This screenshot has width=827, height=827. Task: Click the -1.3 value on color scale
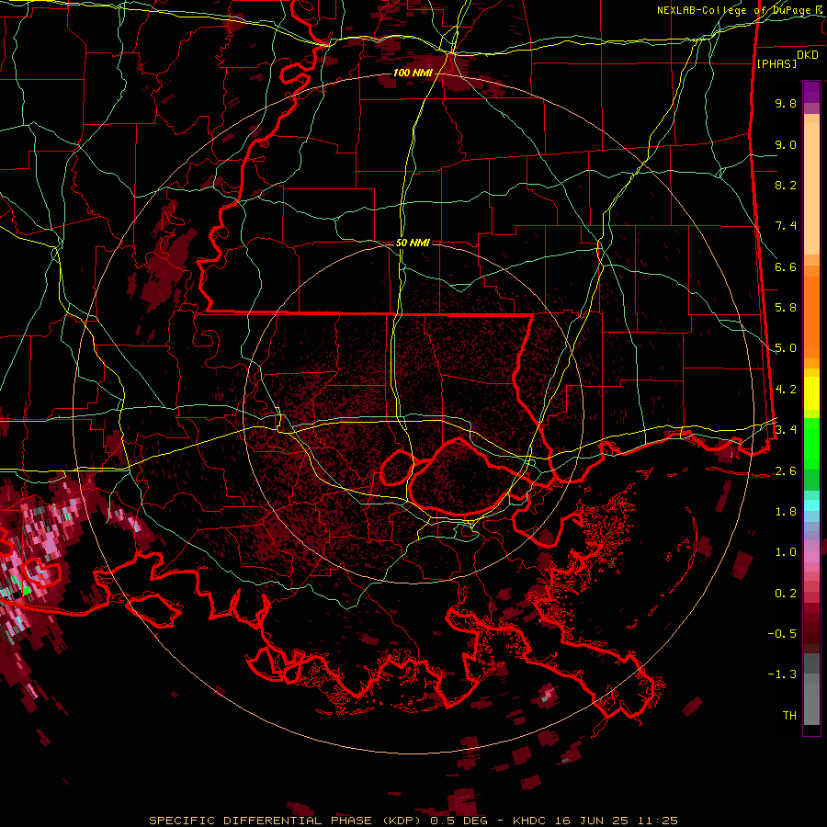tap(782, 674)
